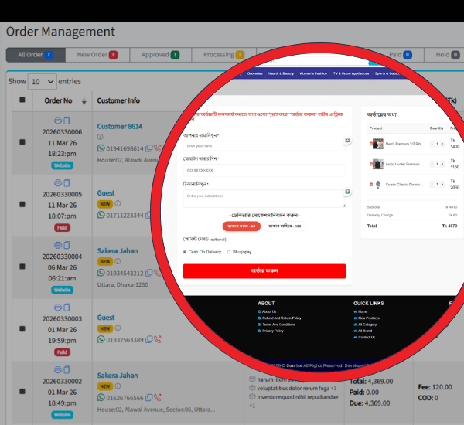Image resolution: width=464 pixels, height=425 pixels.
Task: Open Women's Fashion category menu
Action: [313, 73]
